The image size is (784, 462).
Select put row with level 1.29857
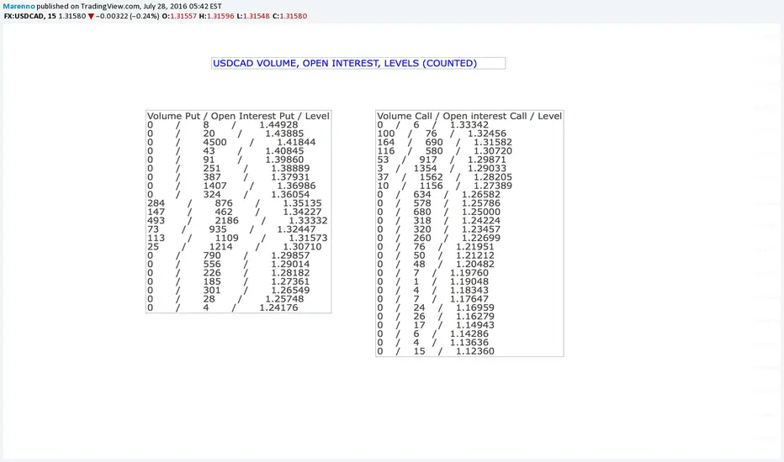(x=229, y=255)
